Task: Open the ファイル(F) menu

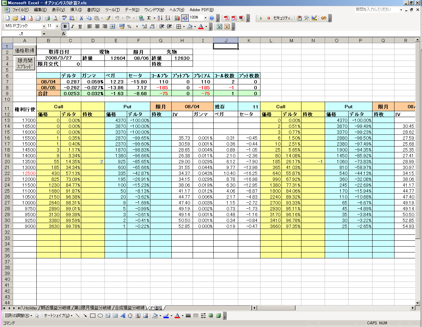Action: coord(20,10)
